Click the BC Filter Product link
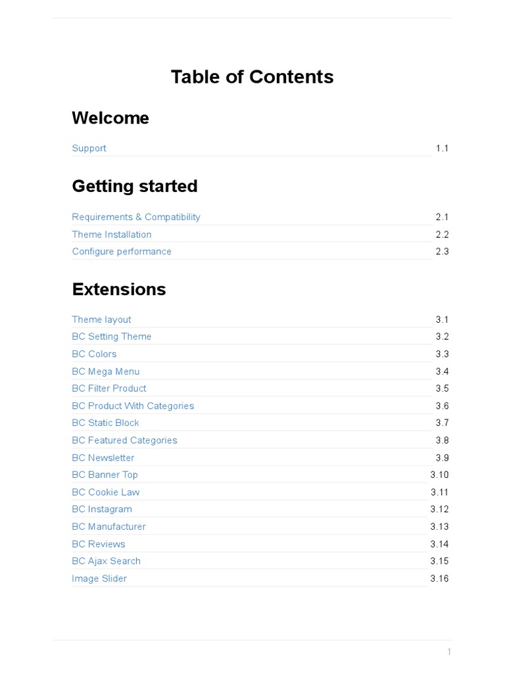 tap(109, 388)
